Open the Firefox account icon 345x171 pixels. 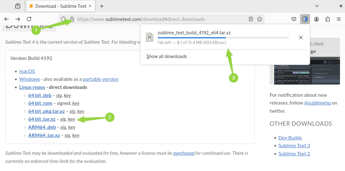(x=316, y=19)
